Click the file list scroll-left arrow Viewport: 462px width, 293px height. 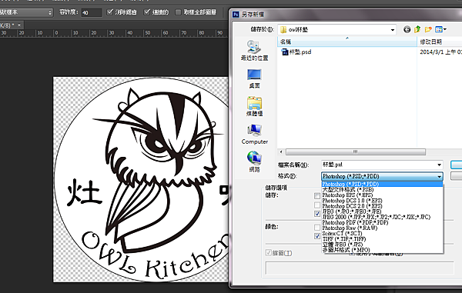coord(281,151)
